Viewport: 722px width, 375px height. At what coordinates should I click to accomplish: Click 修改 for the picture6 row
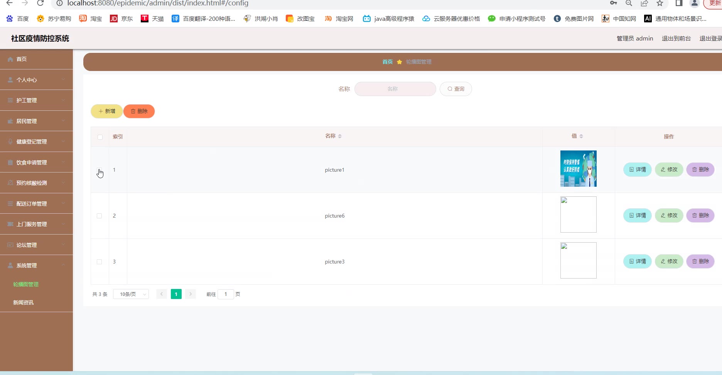point(669,215)
